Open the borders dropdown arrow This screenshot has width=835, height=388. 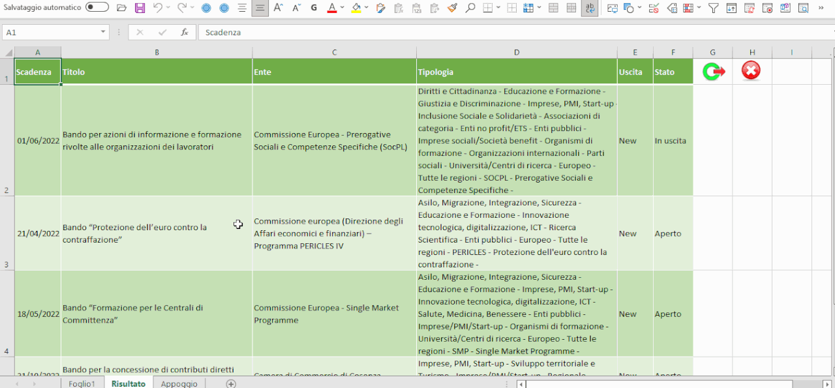coord(499,8)
